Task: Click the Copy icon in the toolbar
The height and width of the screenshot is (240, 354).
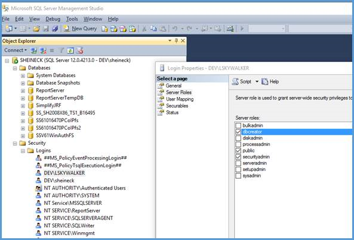Action: coord(153,29)
